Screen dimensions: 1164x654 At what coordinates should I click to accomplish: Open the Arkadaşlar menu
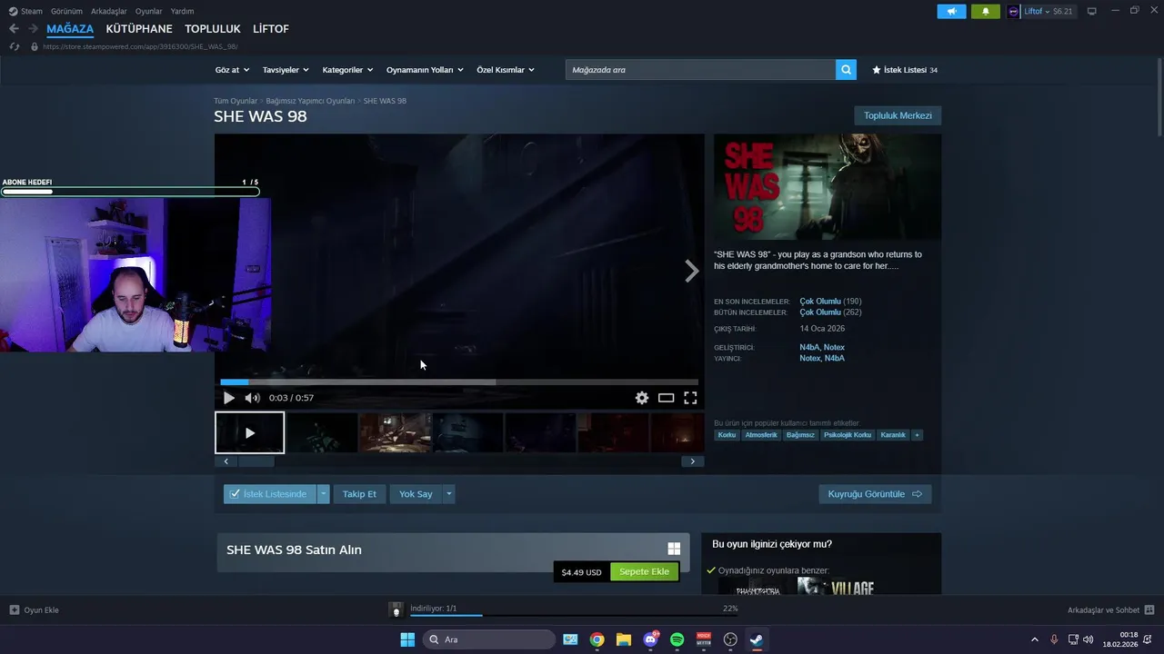pyautogui.click(x=109, y=11)
